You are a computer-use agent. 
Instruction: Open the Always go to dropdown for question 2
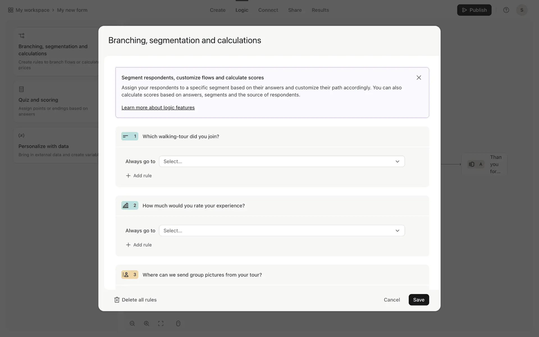click(x=282, y=231)
